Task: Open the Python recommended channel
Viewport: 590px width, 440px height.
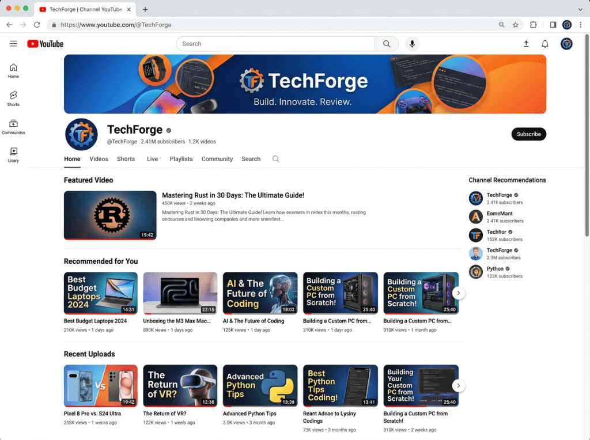Action: point(496,272)
